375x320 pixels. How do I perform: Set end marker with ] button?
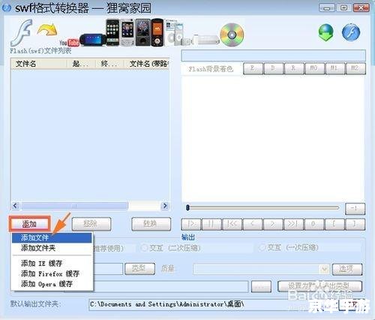point(355,224)
